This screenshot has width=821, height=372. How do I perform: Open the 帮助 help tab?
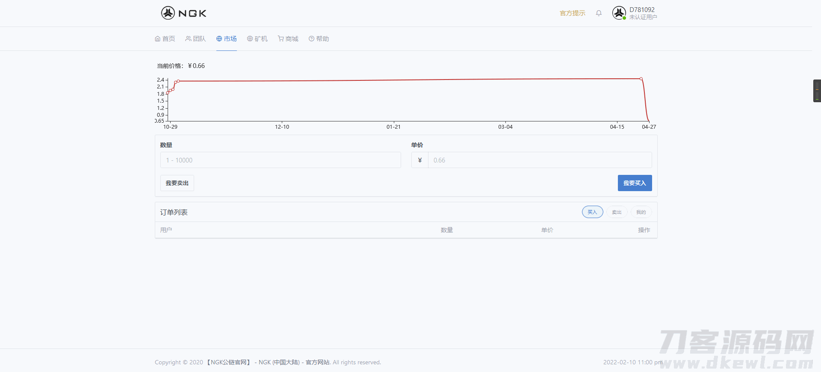pyautogui.click(x=319, y=39)
